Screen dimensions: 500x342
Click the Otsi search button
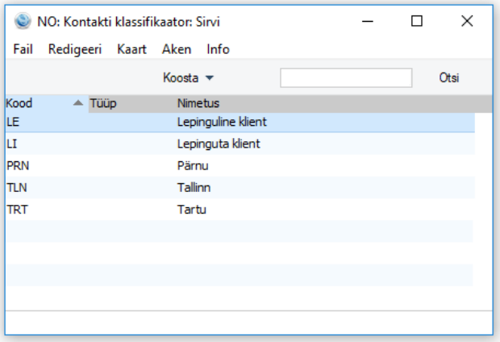click(x=449, y=78)
